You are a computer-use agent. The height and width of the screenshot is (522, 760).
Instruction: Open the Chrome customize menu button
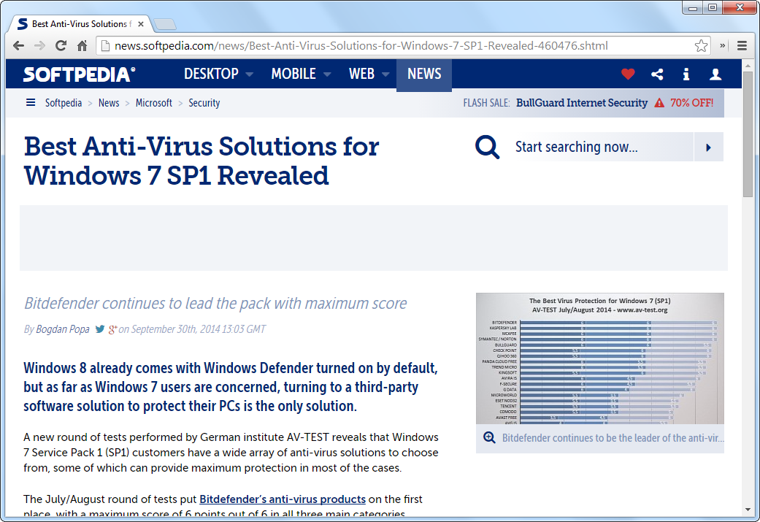[x=742, y=46]
